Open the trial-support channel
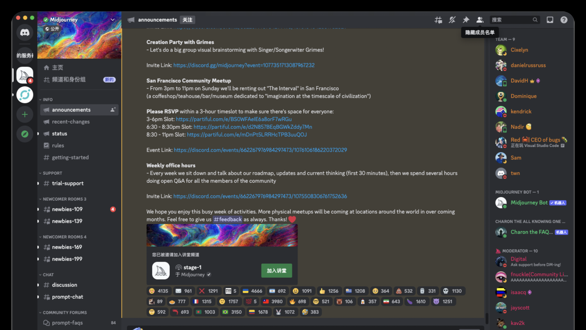Image resolution: width=586 pixels, height=330 pixels. [79, 183]
